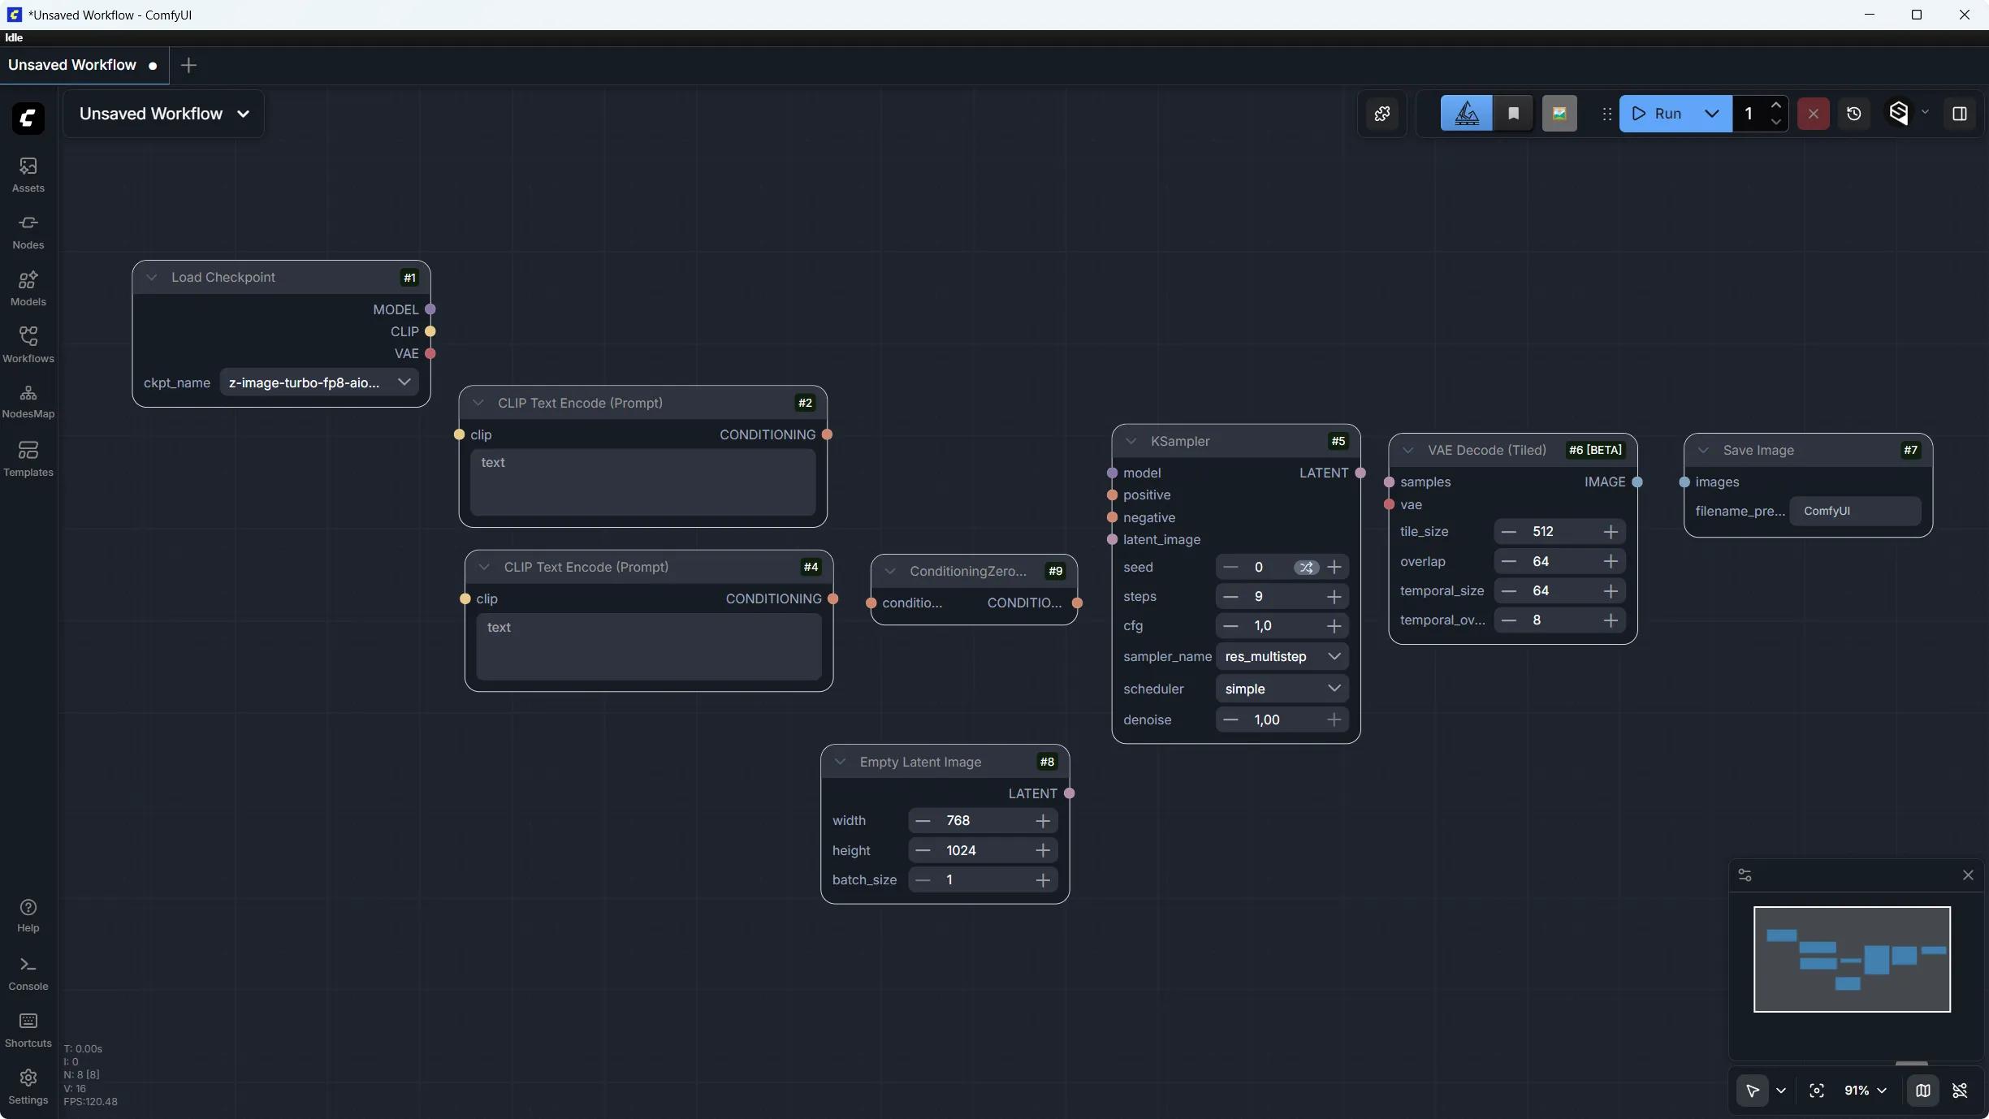Click the bookmark icon in the toolbar
Viewport: 1989px width, 1119px height.
[1513, 114]
